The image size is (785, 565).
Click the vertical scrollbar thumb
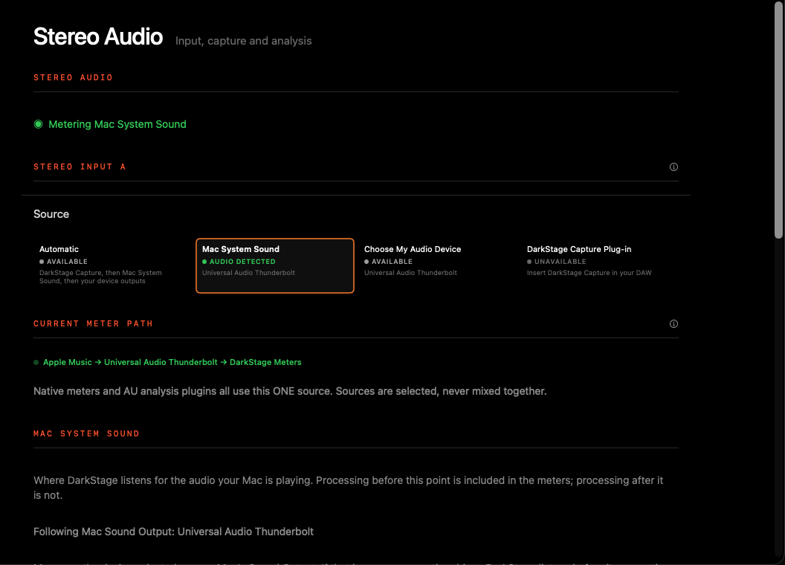pyautogui.click(x=778, y=120)
